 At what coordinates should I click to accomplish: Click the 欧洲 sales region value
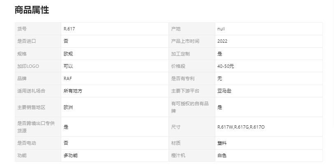pos(68,107)
